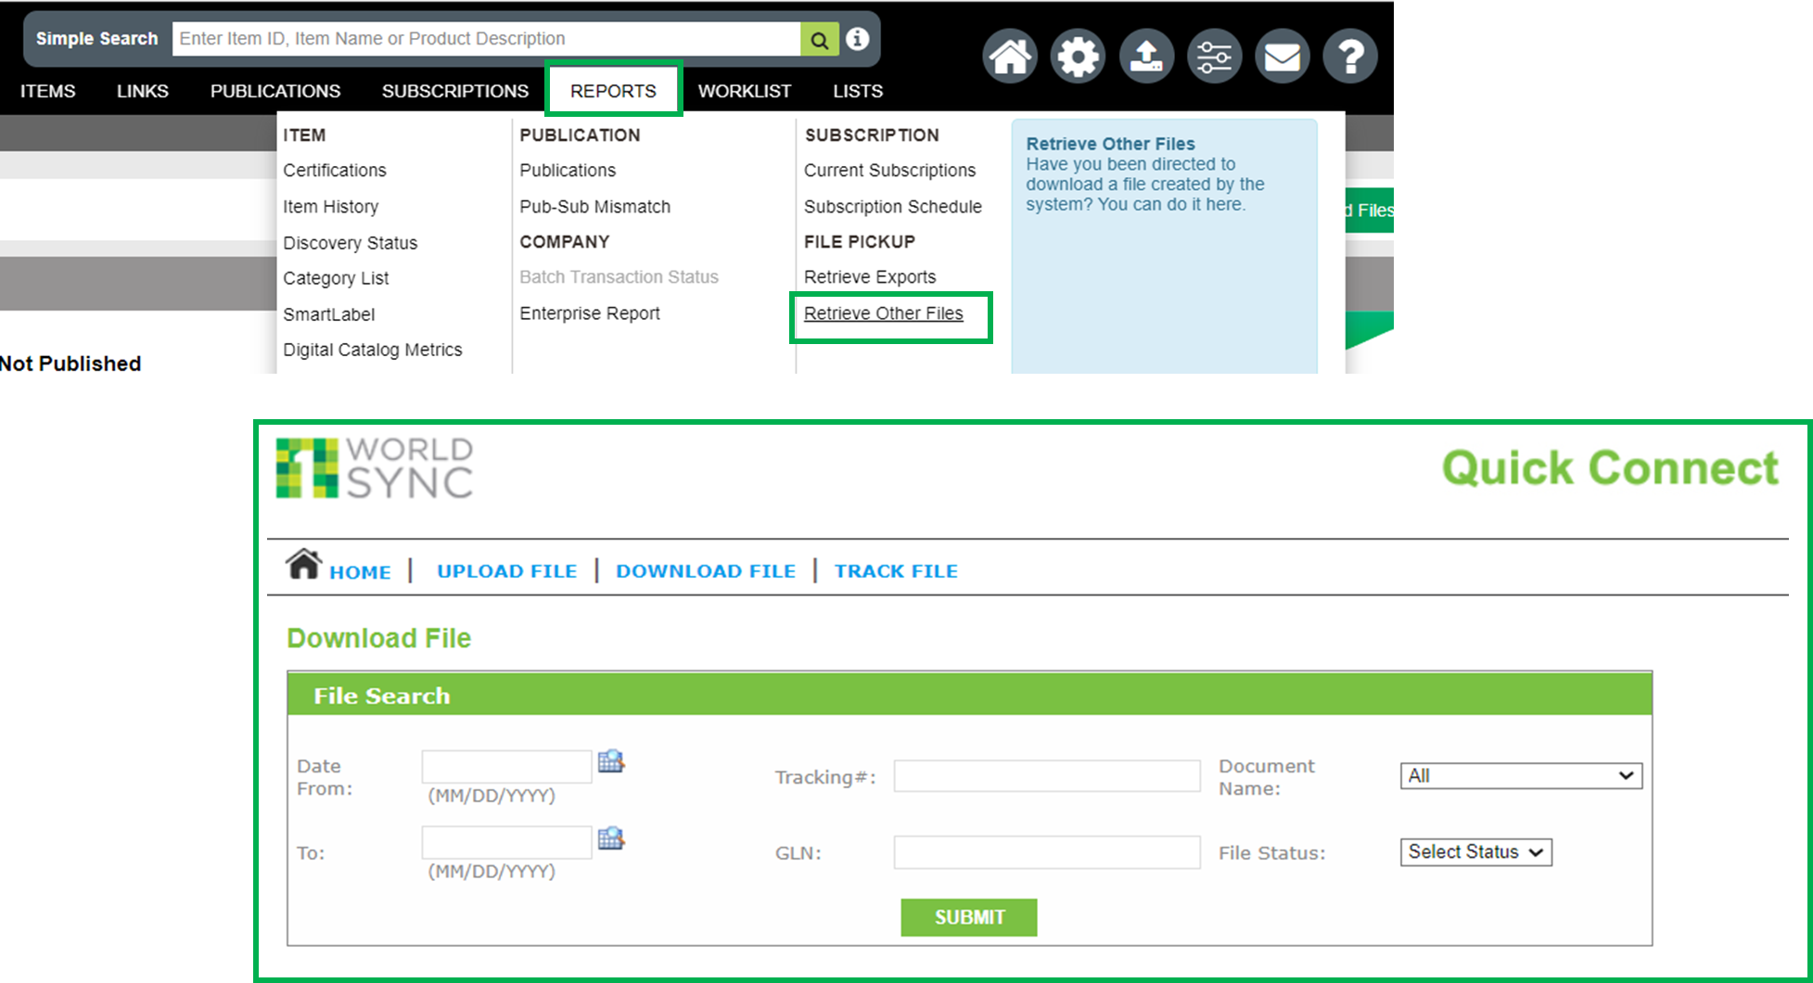Click inside the GLN input field

(1046, 851)
